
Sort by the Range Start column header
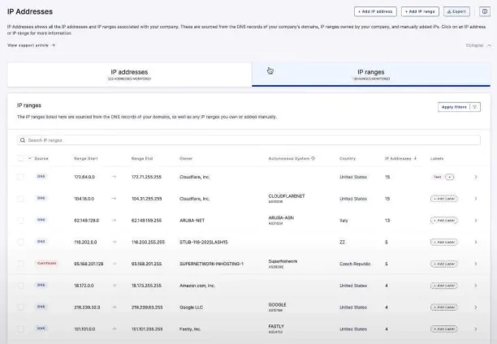86,158
